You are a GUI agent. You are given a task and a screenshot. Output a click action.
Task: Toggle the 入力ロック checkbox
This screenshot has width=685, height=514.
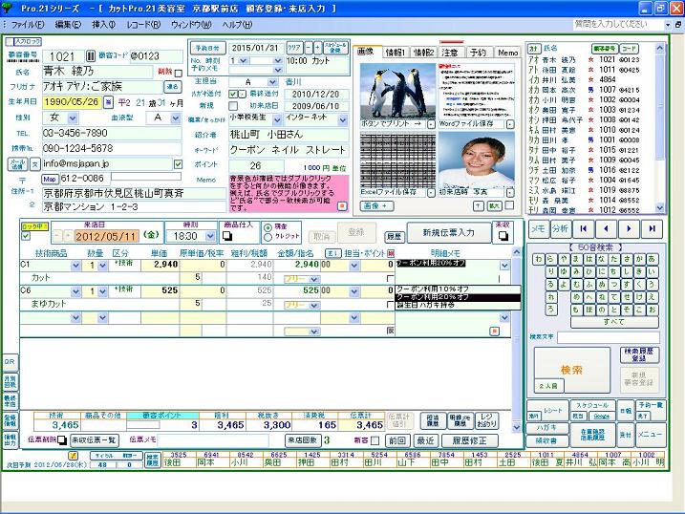point(10,42)
